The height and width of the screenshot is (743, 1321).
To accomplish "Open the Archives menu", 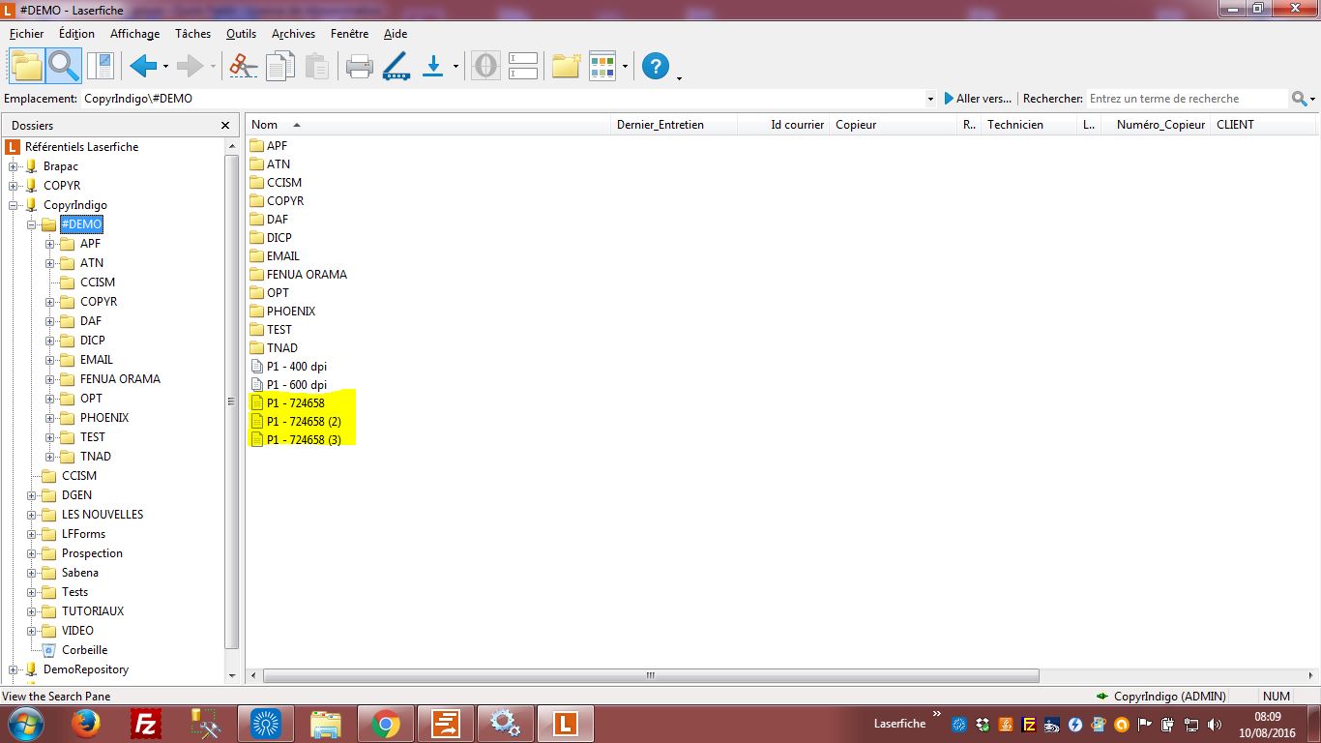I will tap(293, 34).
